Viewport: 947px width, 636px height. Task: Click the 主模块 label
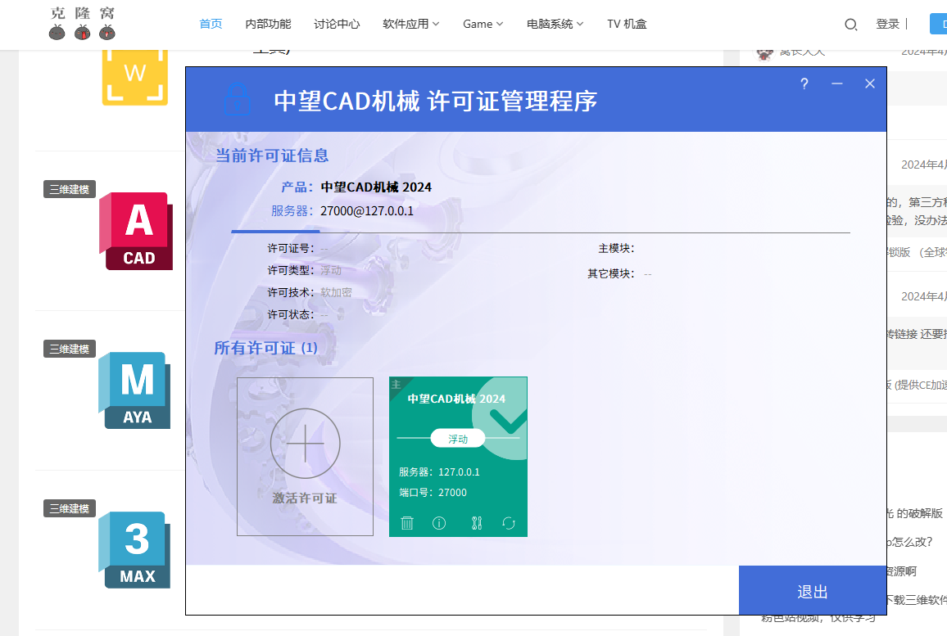[x=616, y=248]
